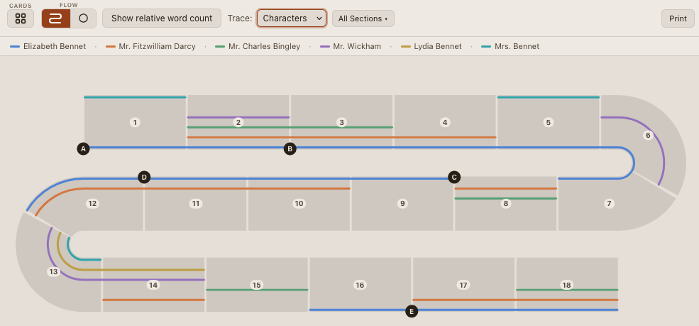Open scene 12 tile
This screenshot has height=326, width=699.
92,204
